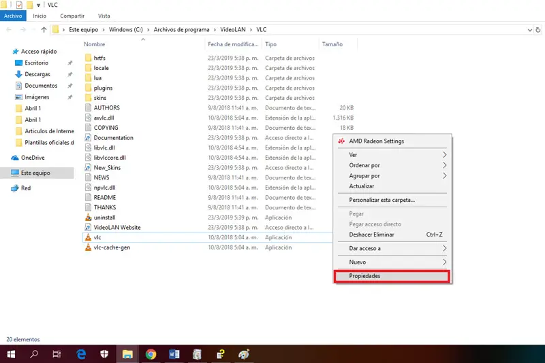The width and height of the screenshot is (545, 363).
Task: Select the locale folder icon
Action: 88,68
